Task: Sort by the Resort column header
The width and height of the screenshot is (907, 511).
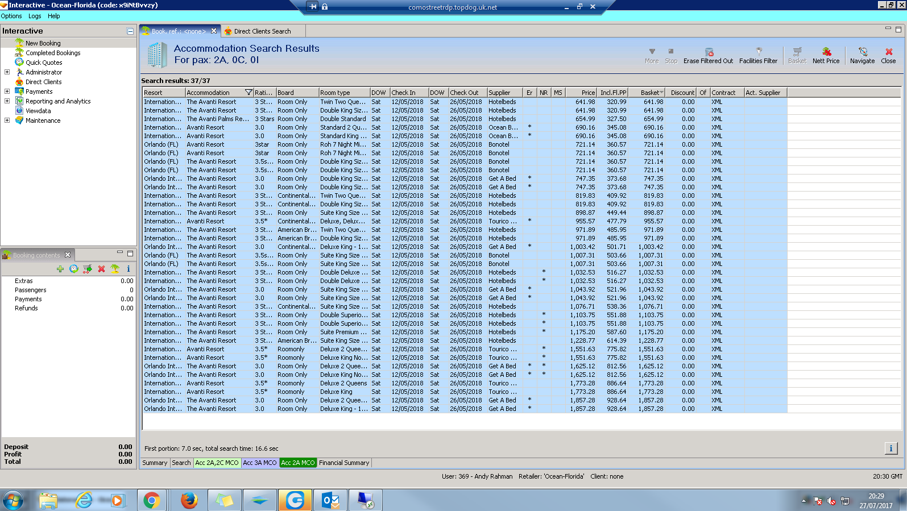Action: (x=164, y=93)
